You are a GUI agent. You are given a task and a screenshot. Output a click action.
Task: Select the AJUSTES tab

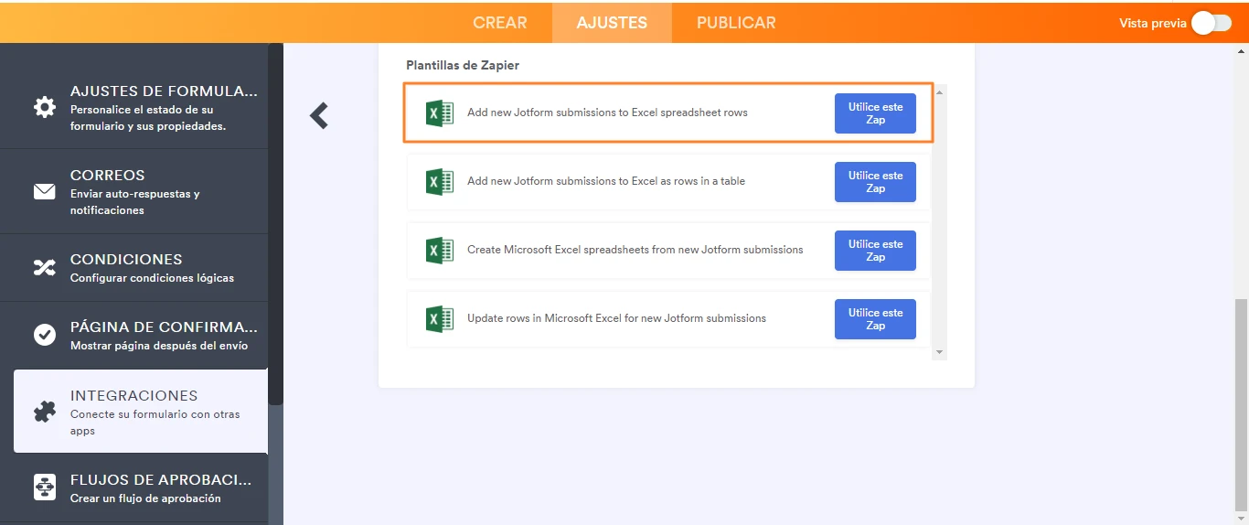click(x=612, y=23)
